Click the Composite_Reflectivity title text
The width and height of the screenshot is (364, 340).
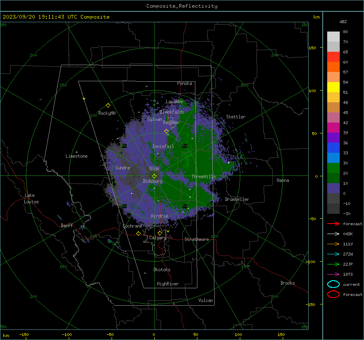[182, 6]
